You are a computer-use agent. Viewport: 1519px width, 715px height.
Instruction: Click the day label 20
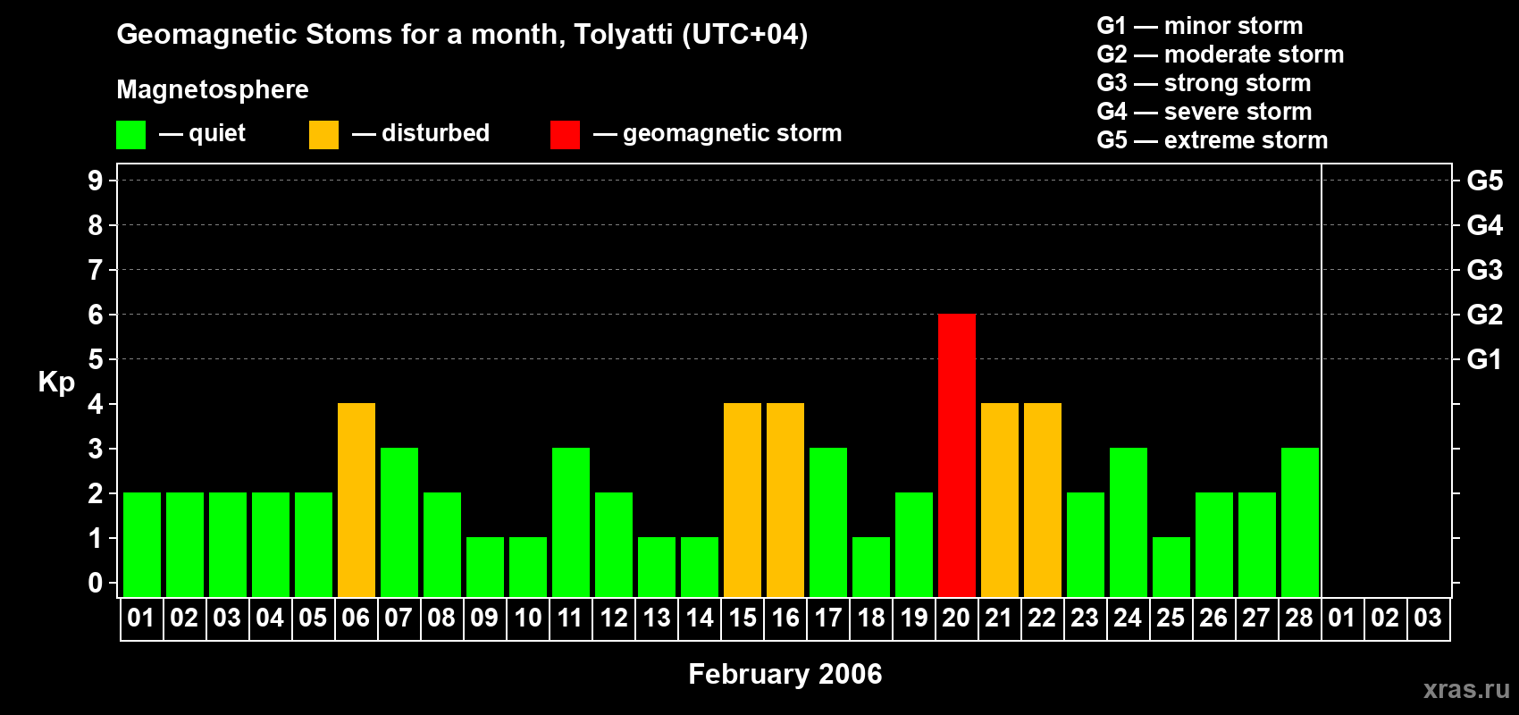click(x=956, y=618)
